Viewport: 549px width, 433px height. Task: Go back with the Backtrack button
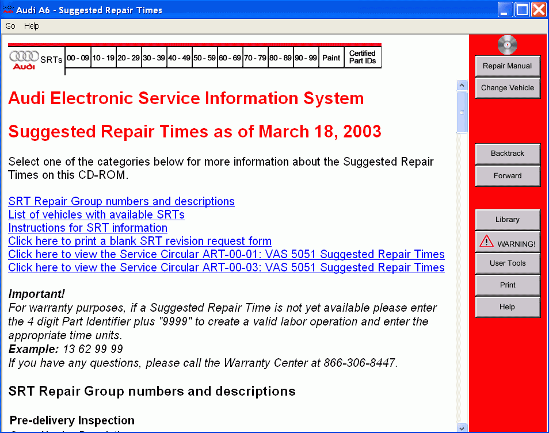pyautogui.click(x=508, y=154)
